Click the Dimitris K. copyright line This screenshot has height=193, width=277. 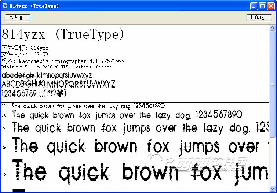[58, 67]
